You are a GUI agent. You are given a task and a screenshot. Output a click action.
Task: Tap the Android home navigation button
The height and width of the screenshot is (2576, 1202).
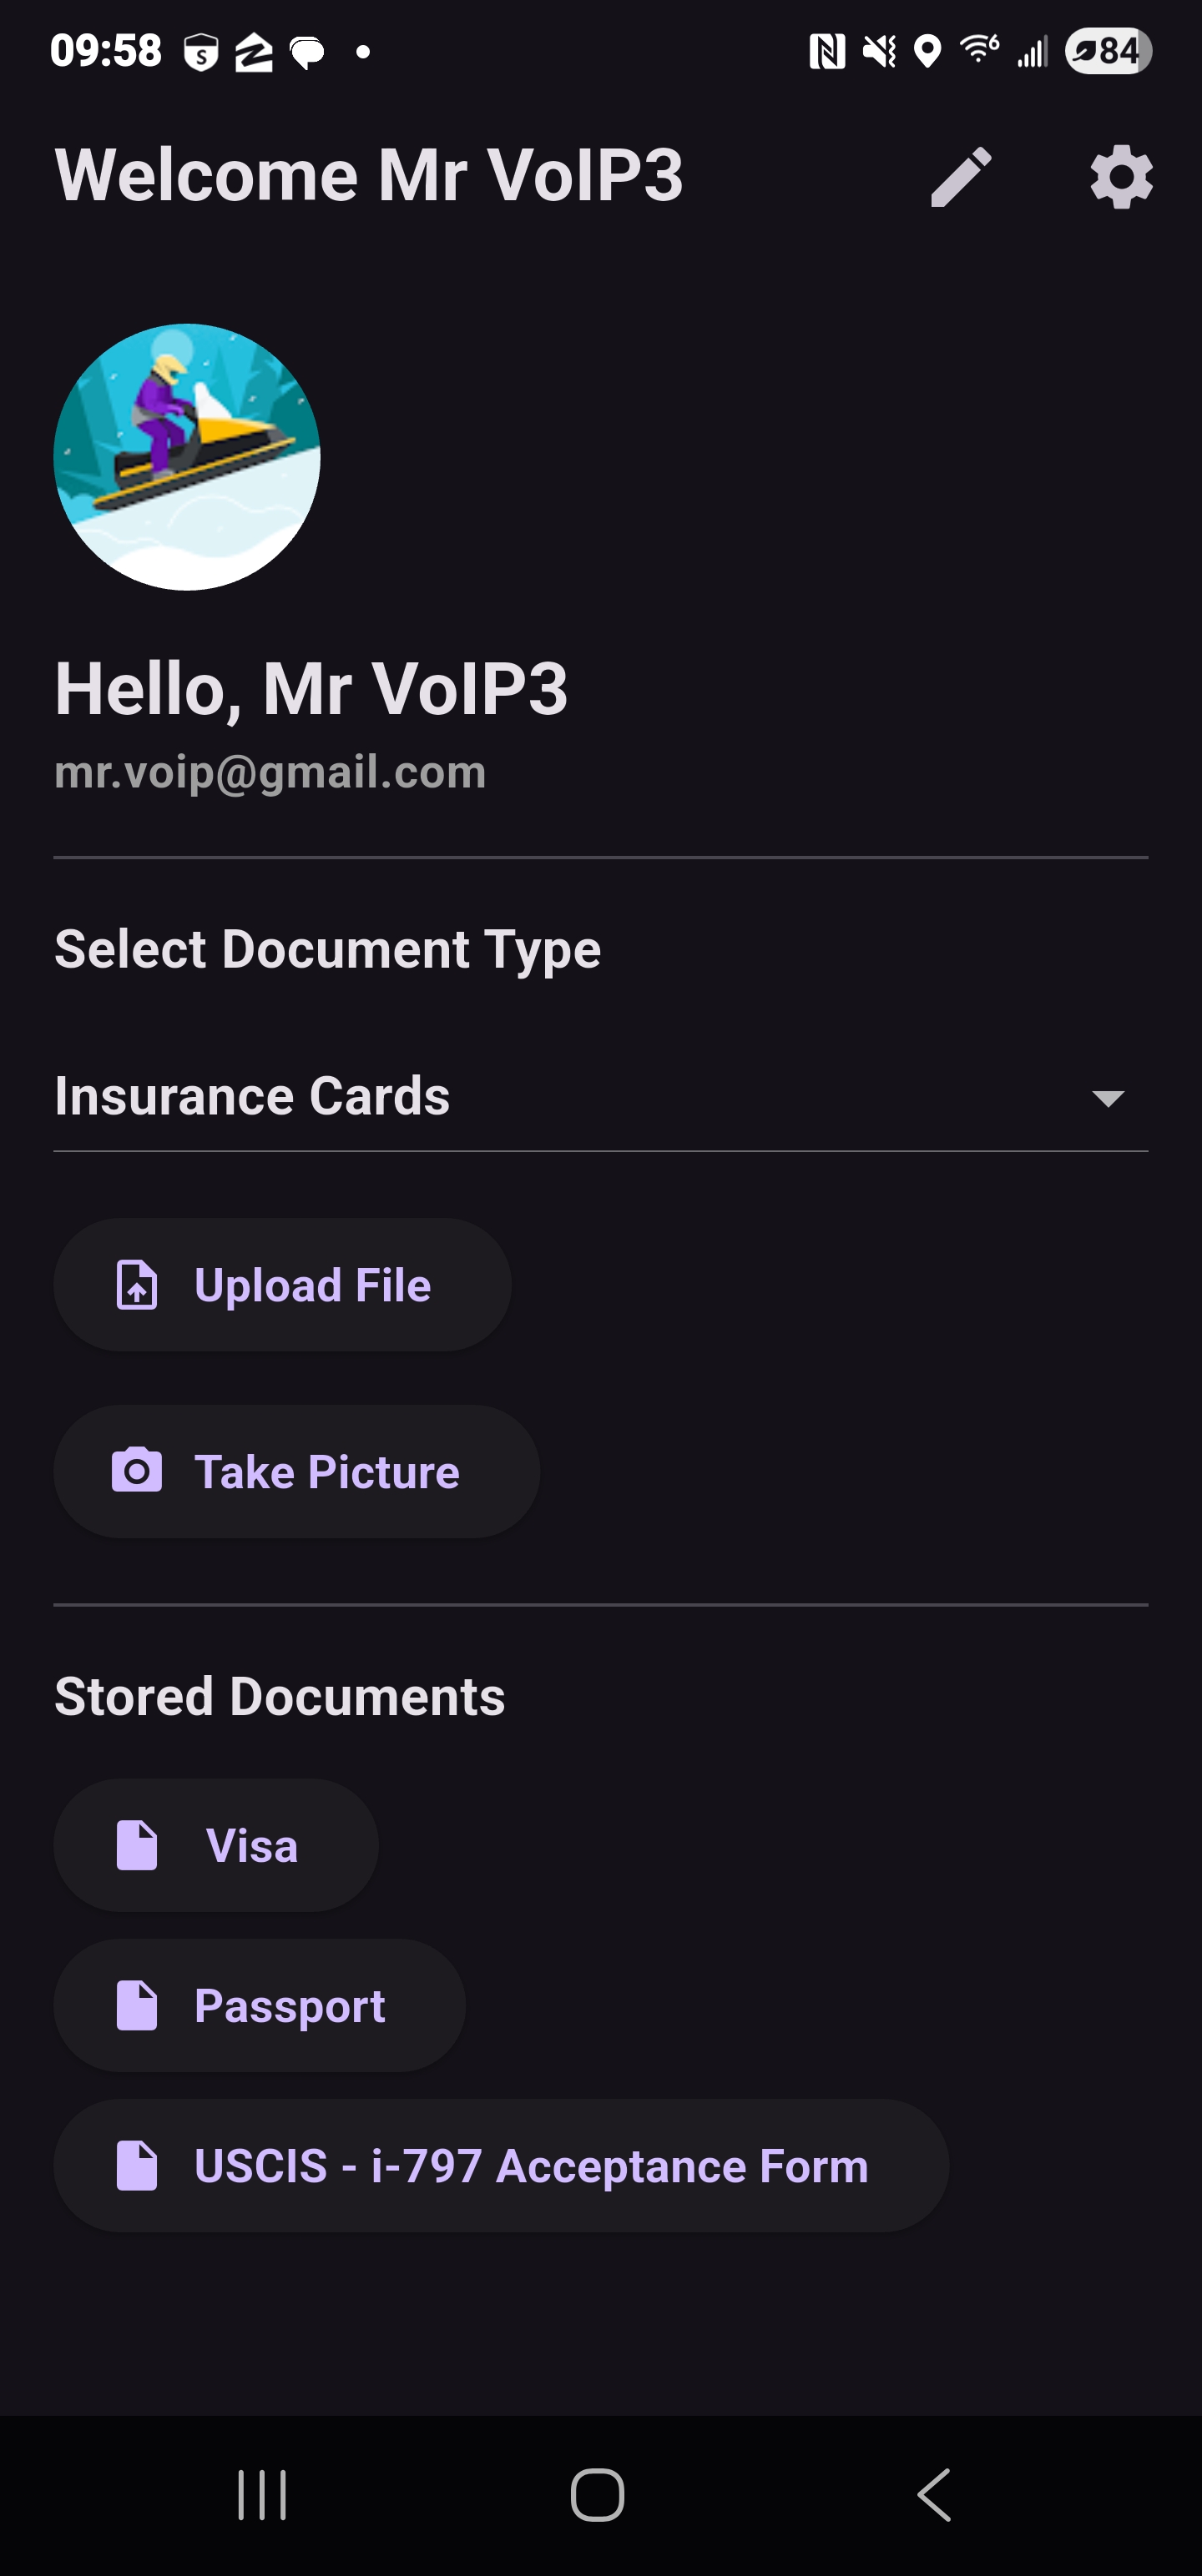pyautogui.click(x=598, y=2495)
